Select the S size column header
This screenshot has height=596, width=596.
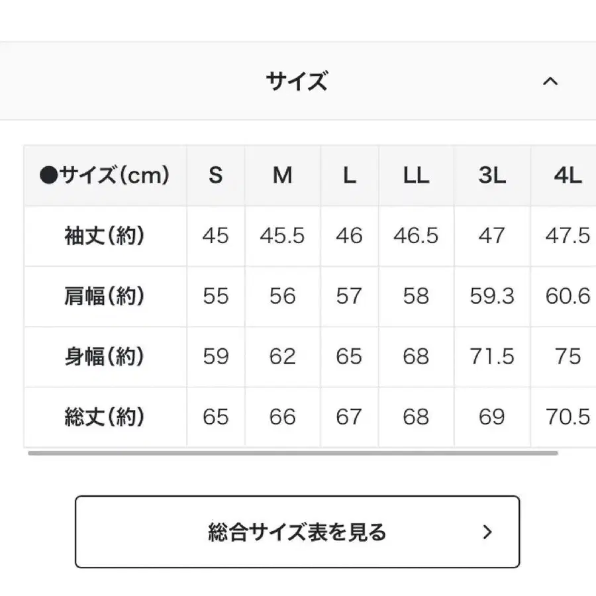coord(215,175)
